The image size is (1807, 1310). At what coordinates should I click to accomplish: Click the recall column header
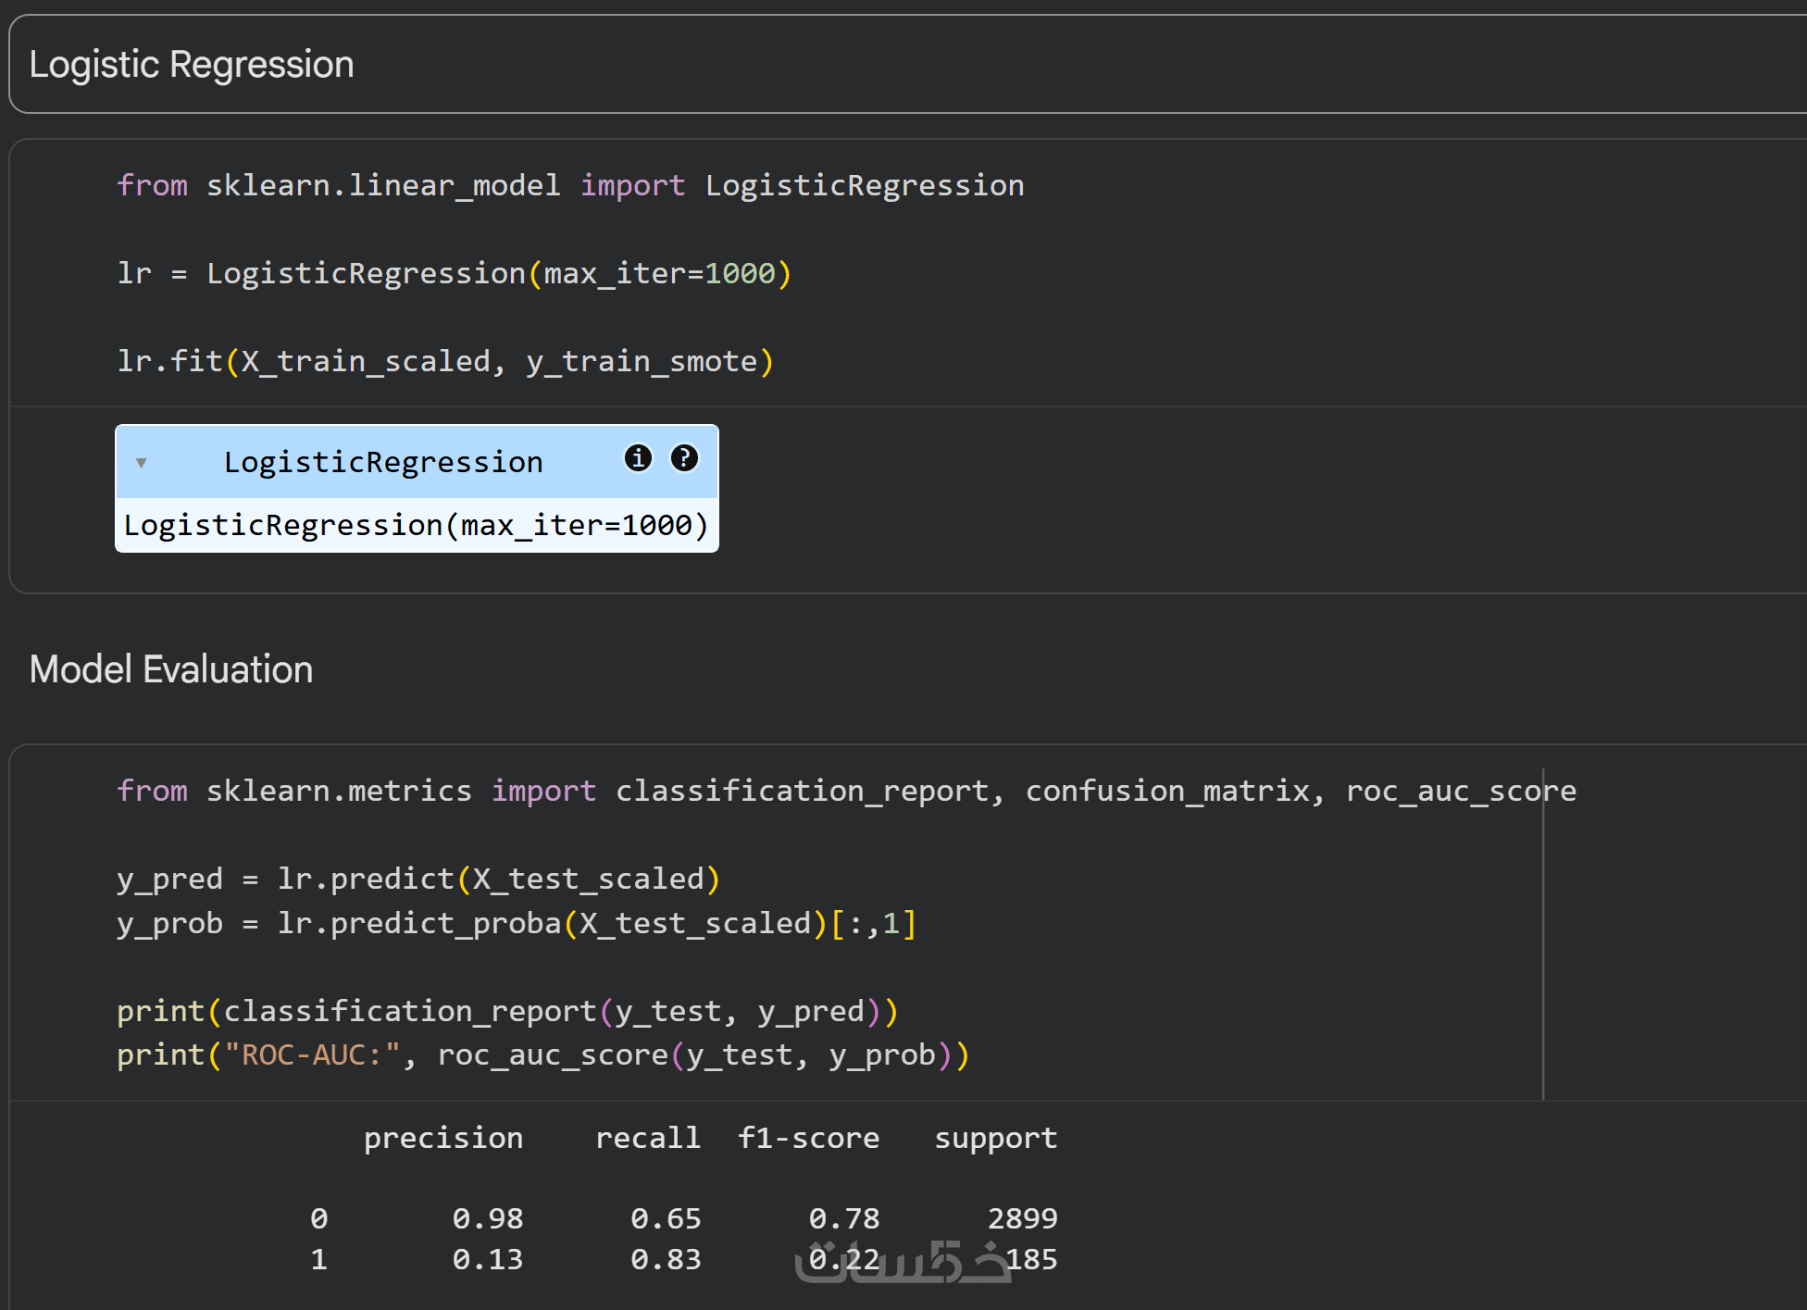[648, 1138]
